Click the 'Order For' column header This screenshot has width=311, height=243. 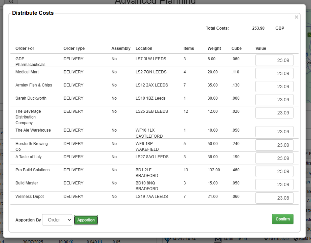pyautogui.click(x=25, y=48)
